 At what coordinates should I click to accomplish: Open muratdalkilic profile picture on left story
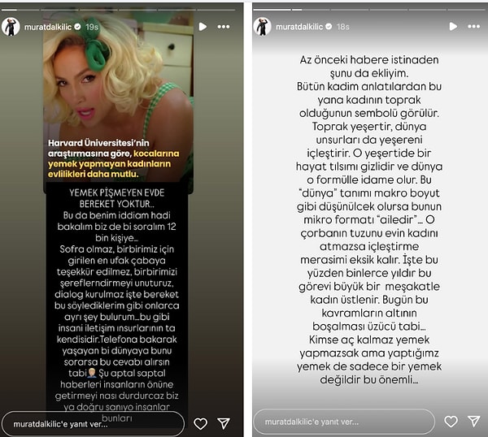tap(11, 27)
